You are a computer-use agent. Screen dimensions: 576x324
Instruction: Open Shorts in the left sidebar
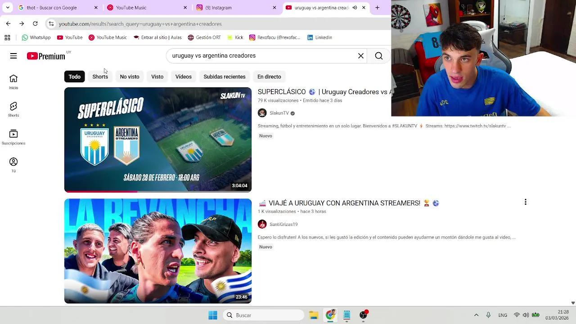[13, 109]
